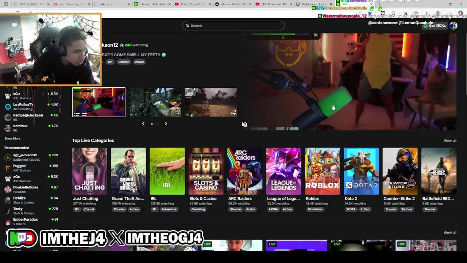Open the Battlefield REDSEC category card

(x=439, y=171)
